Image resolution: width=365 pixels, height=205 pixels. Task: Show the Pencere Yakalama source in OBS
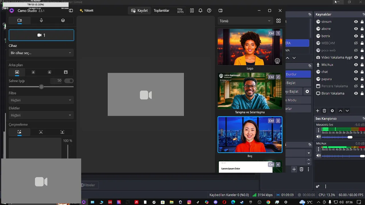tap(356, 86)
